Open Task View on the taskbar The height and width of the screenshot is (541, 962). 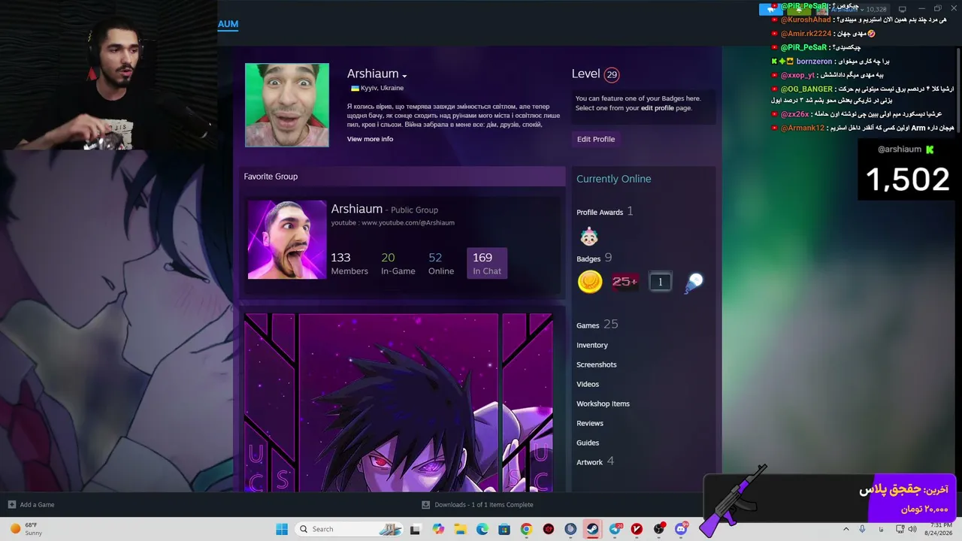coord(415,529)
